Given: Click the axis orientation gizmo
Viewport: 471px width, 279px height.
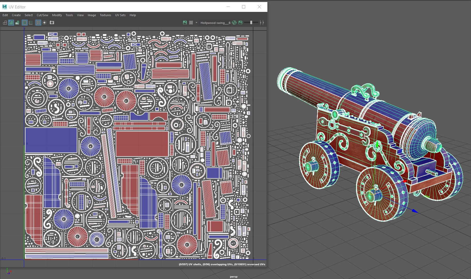Looking at the screenshot, I should tap(9, 271).
